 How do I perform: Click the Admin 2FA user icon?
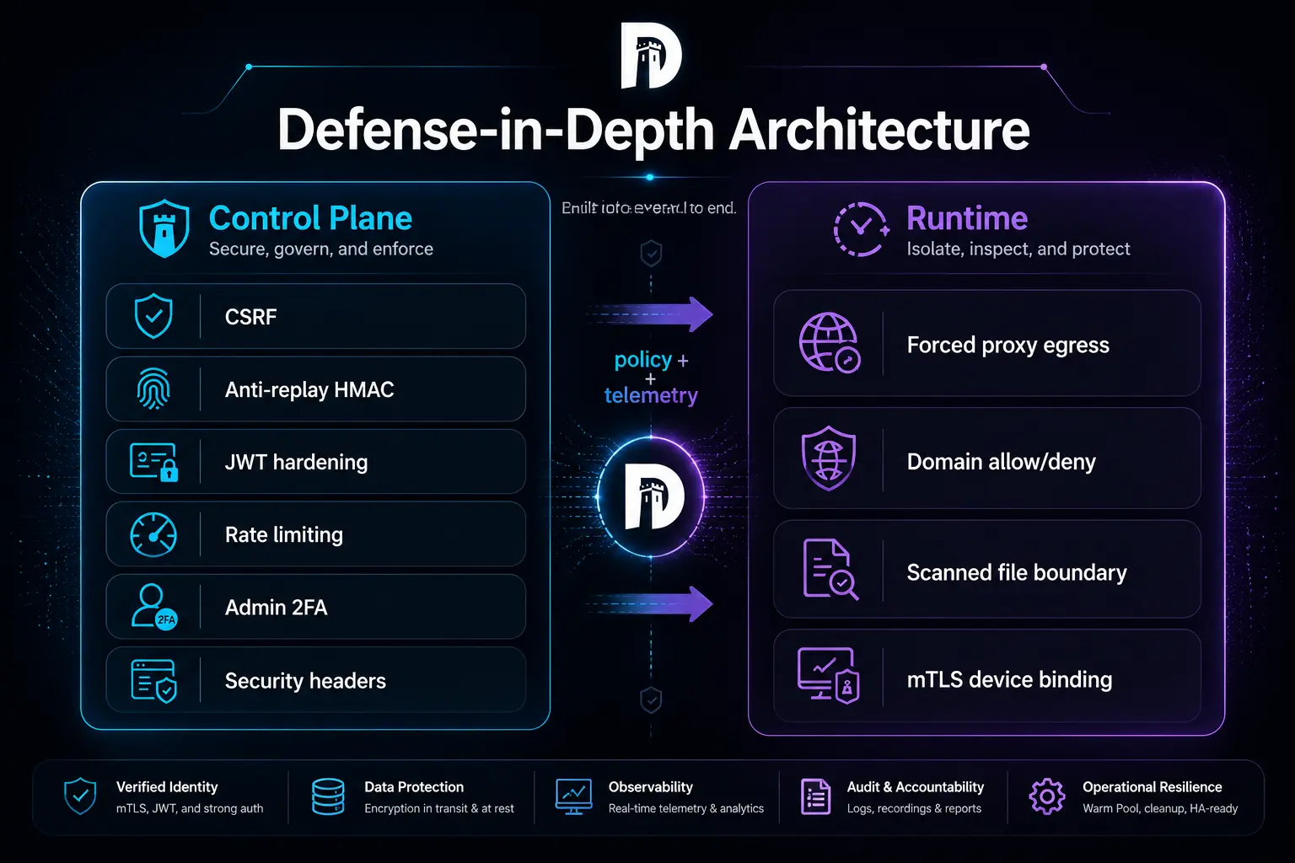153,607
